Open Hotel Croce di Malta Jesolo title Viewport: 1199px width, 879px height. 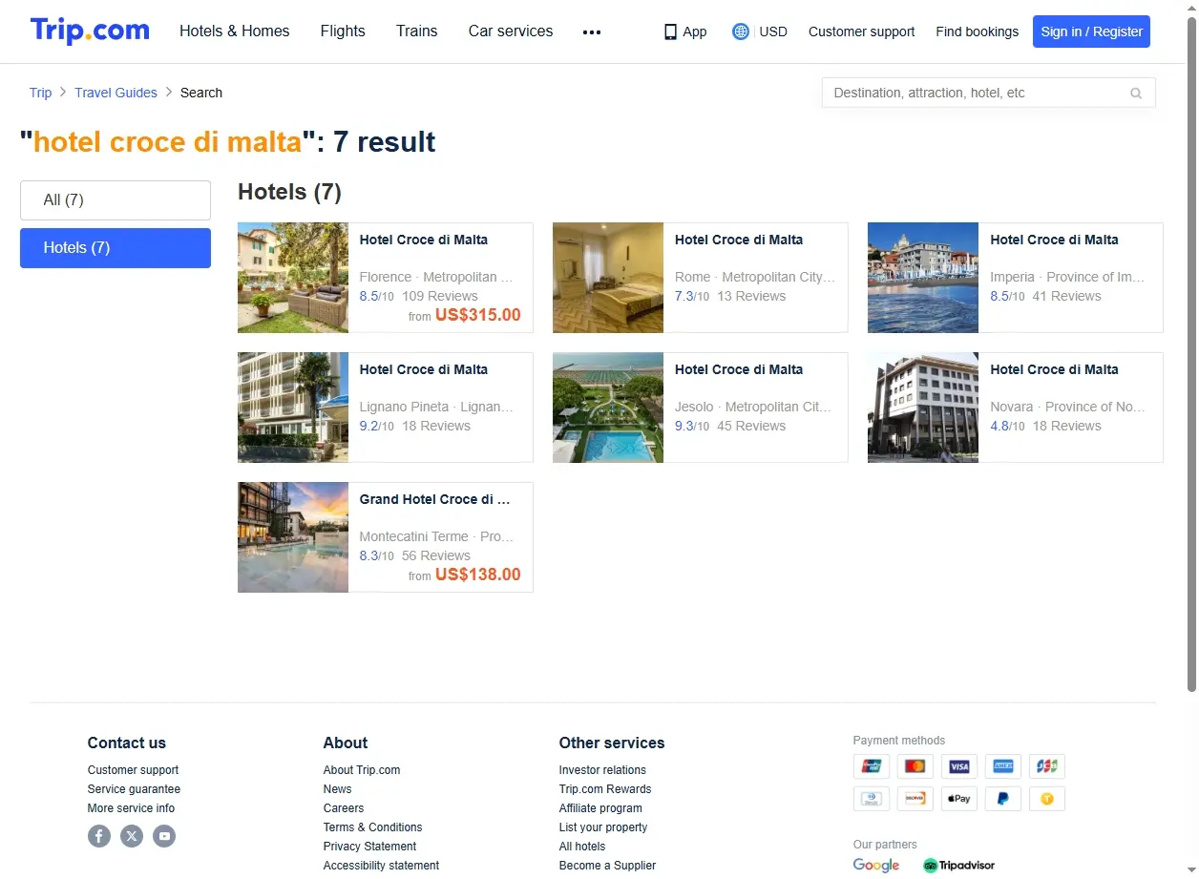click(x=739, y=369)
